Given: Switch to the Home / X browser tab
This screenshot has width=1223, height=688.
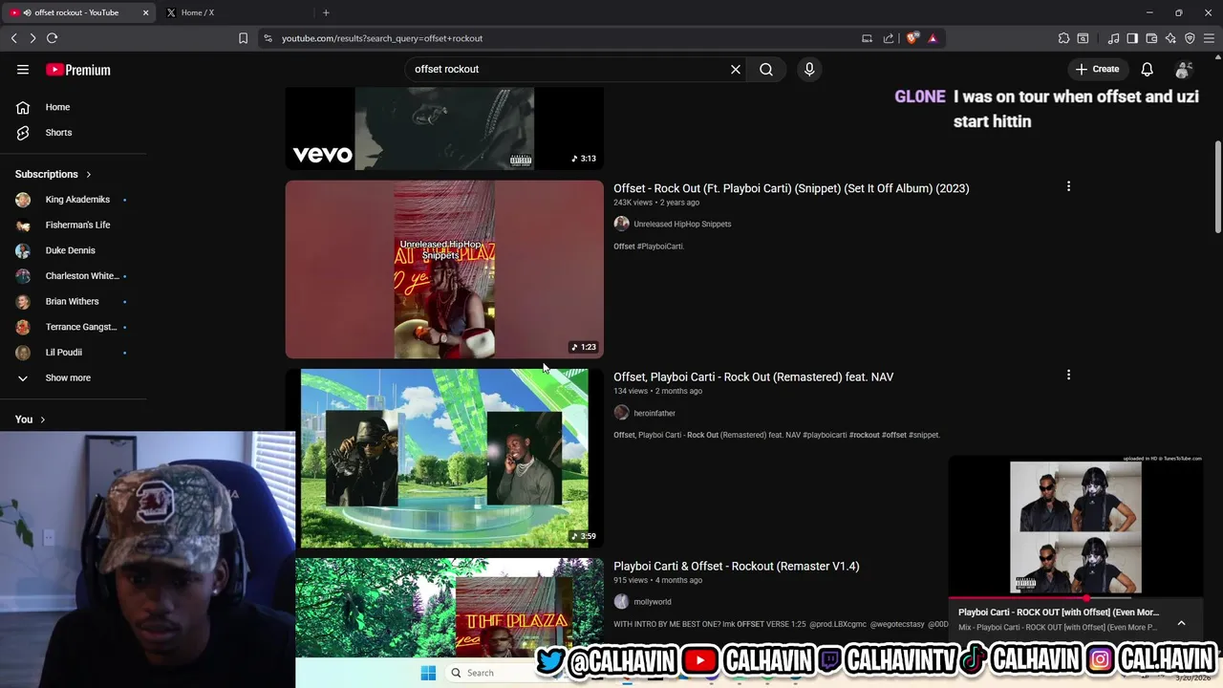Looking at the screenshot, I should point(198,12).
